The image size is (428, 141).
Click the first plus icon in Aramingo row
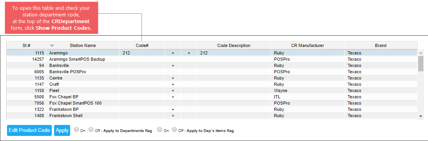point(173,53)
